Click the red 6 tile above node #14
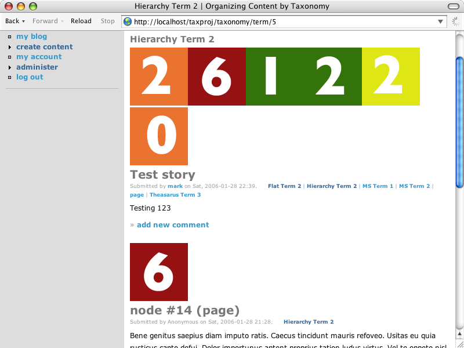This screenshot has width=464, height=348. coord(159,272)
